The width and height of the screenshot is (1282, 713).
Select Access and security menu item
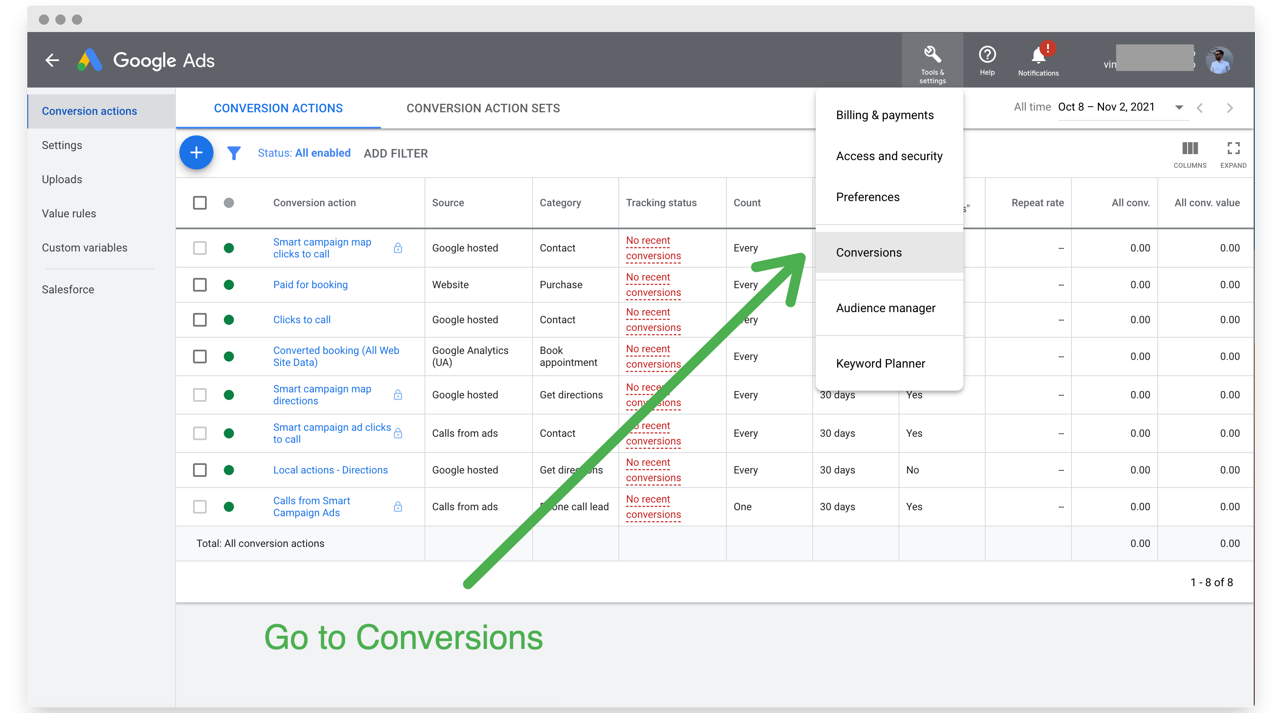889,156
